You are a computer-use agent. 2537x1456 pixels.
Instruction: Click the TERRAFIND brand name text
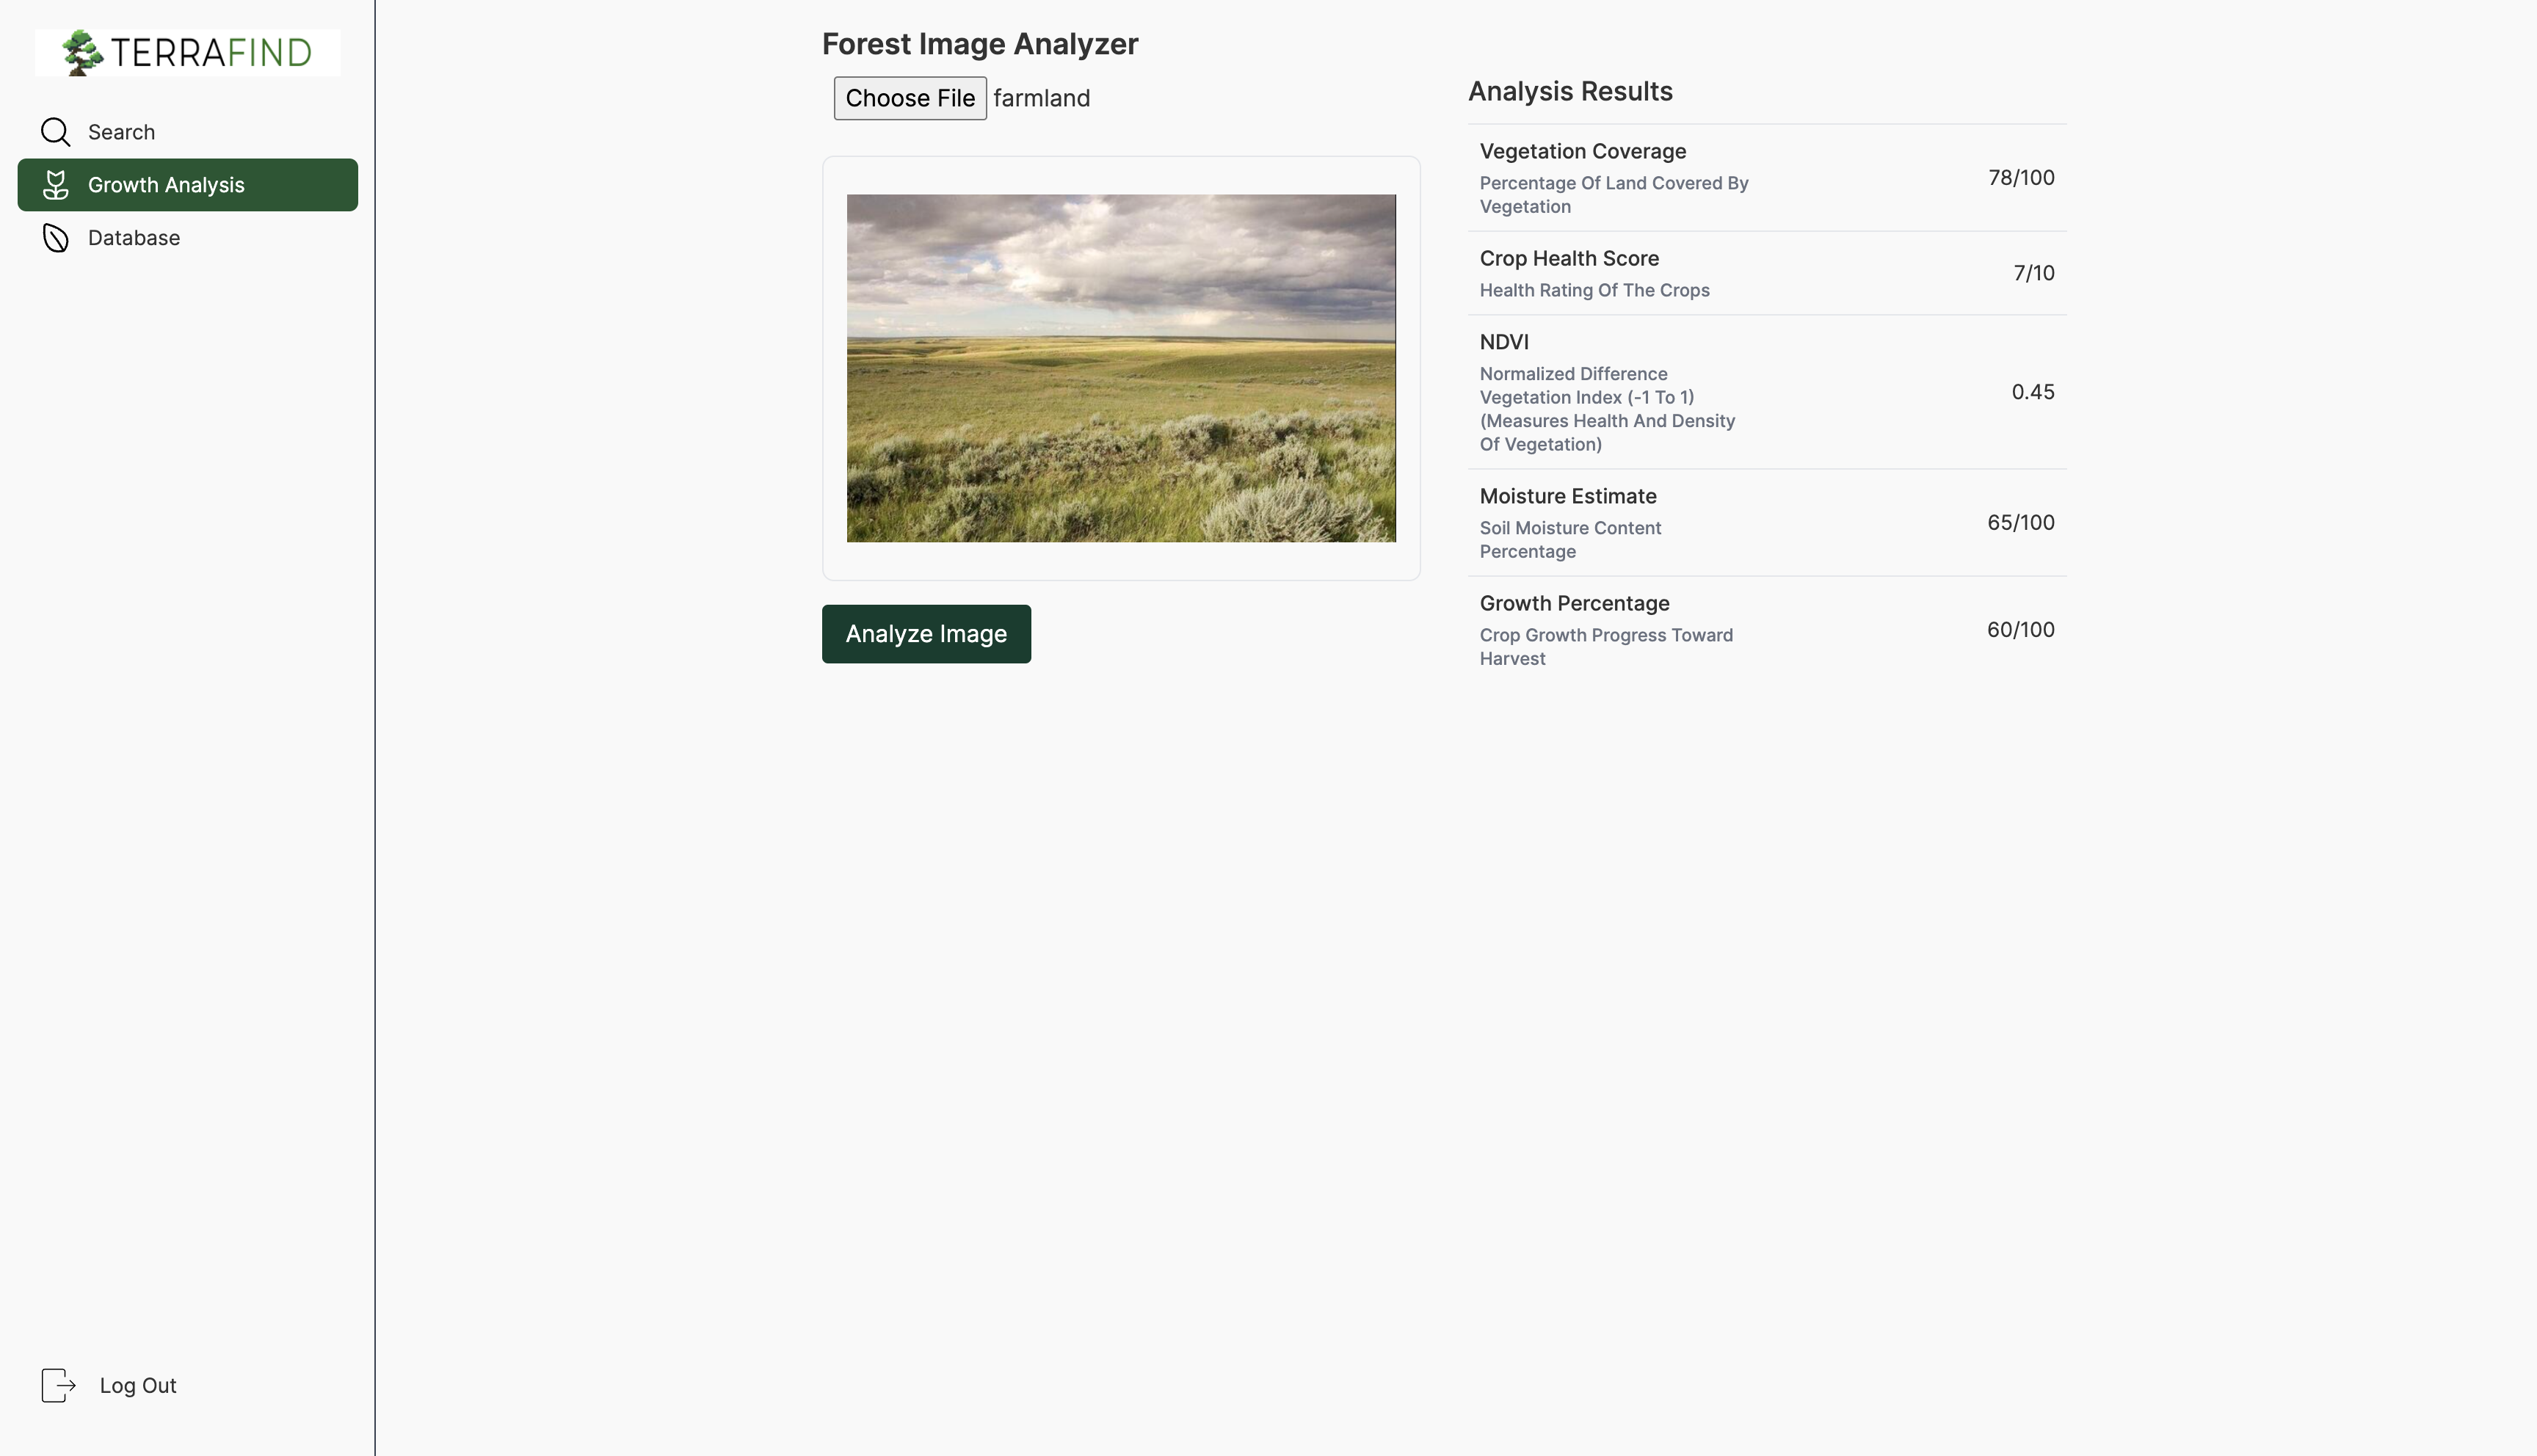pos(212,52)
